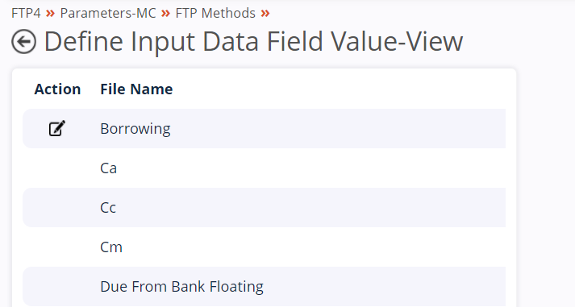Click the Define Input Data Field Value-View title
This screenshot has height=307, width=575.
tap(253, 41)
